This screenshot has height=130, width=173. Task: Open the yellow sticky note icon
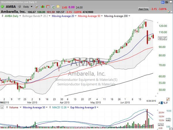(58, 7)
